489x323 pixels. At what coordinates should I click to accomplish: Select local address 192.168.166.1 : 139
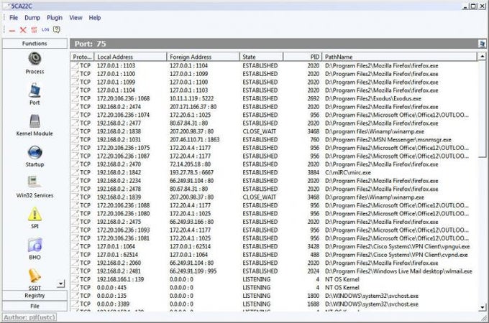(120, 279)
